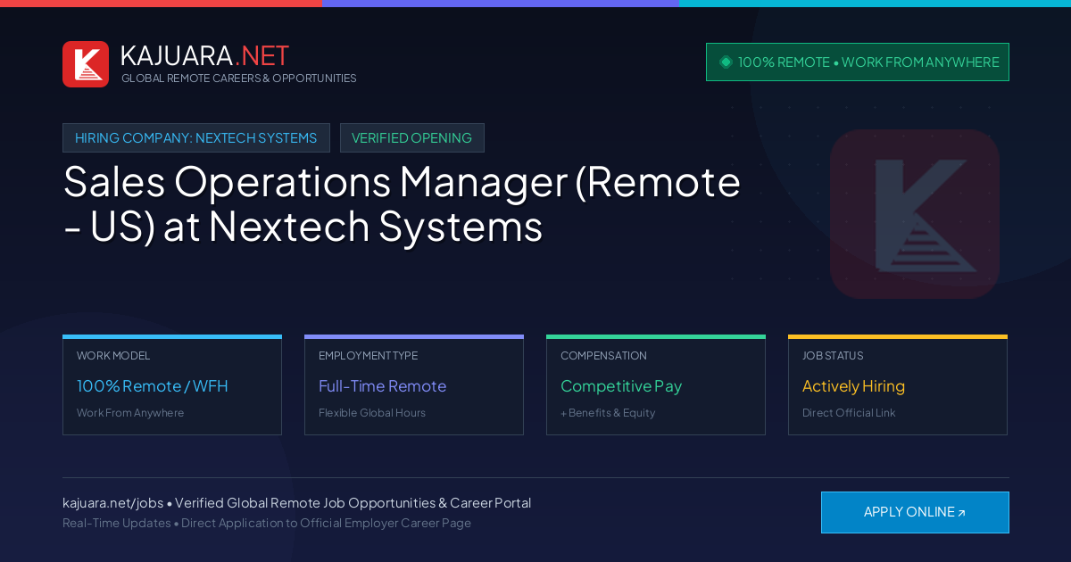Click the Actively Hiring status text

pos(853,386)
